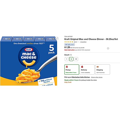The width and height of the screenshot is (120, 120).
Task: Select count option 1
Action: (x=67, y=59)
